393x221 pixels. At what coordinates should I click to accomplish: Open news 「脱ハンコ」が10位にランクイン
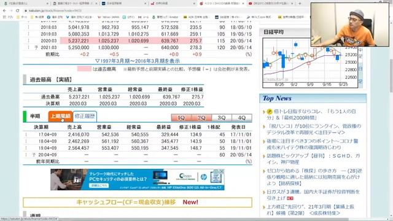tap(314, 129)
